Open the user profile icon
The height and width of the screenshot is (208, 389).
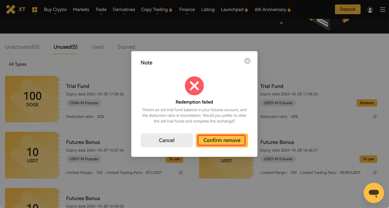point(370,10)
